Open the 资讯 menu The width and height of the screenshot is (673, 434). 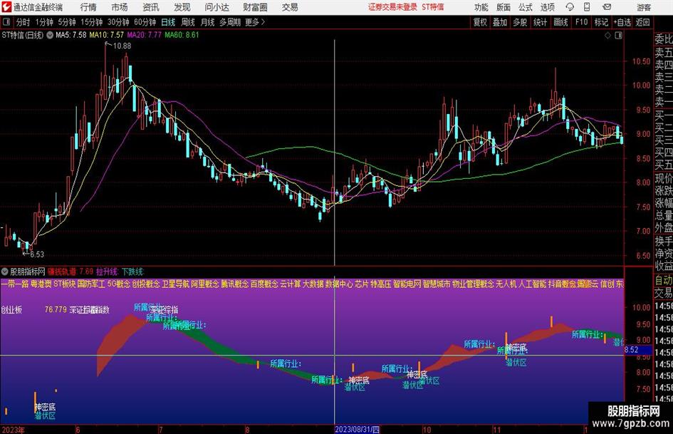click(x=151, y=7)
